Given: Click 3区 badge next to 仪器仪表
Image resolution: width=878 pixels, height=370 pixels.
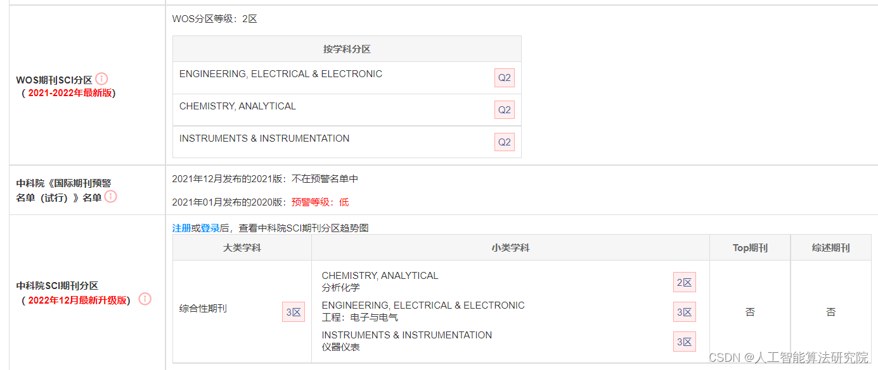Looking at the screenshot, I should [x=684, y=342].
